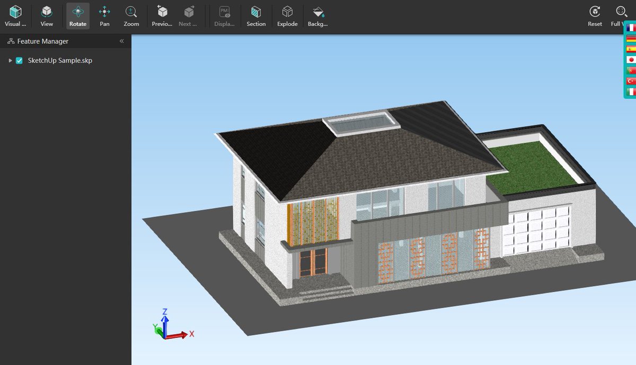The image size is (636, 365).
Task: Switch language with the Spanish flag
Action: click(x=631, y=49)
